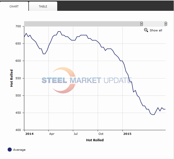
Task: Click the Show all magnifier icon
Action: [146, 30]
